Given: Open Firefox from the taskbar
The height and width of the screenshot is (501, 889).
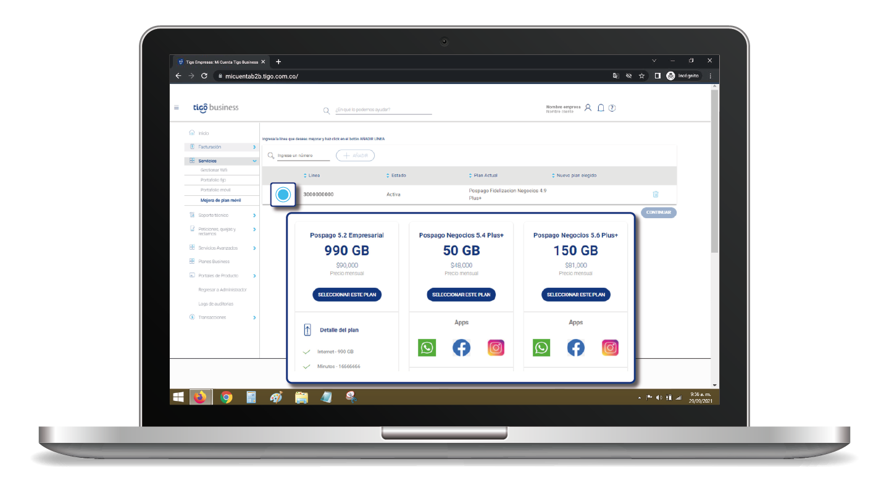Looking at the screenshot, I should click(x=199, y=397).
